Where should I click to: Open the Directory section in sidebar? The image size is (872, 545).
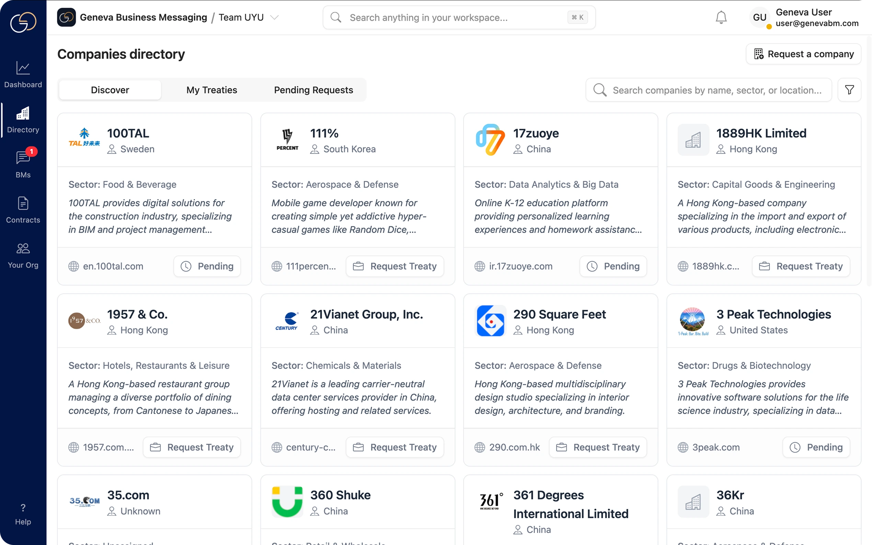coord(23,120)
